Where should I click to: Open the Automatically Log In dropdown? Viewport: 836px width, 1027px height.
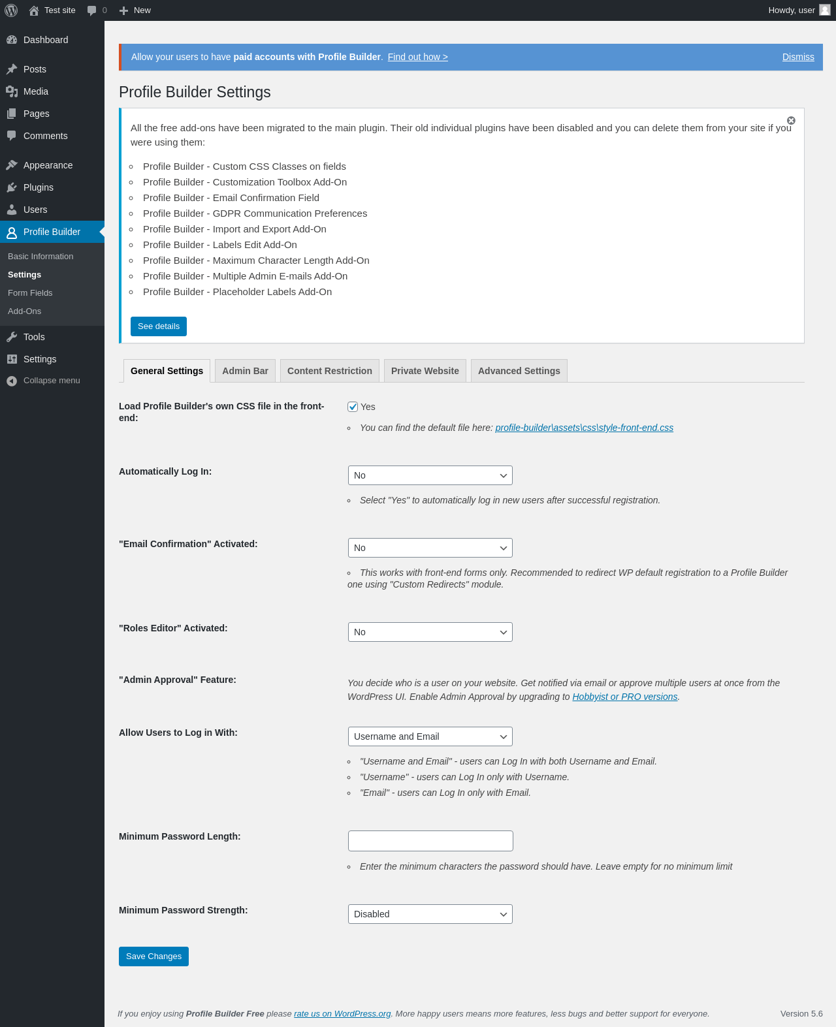point(430,475)
